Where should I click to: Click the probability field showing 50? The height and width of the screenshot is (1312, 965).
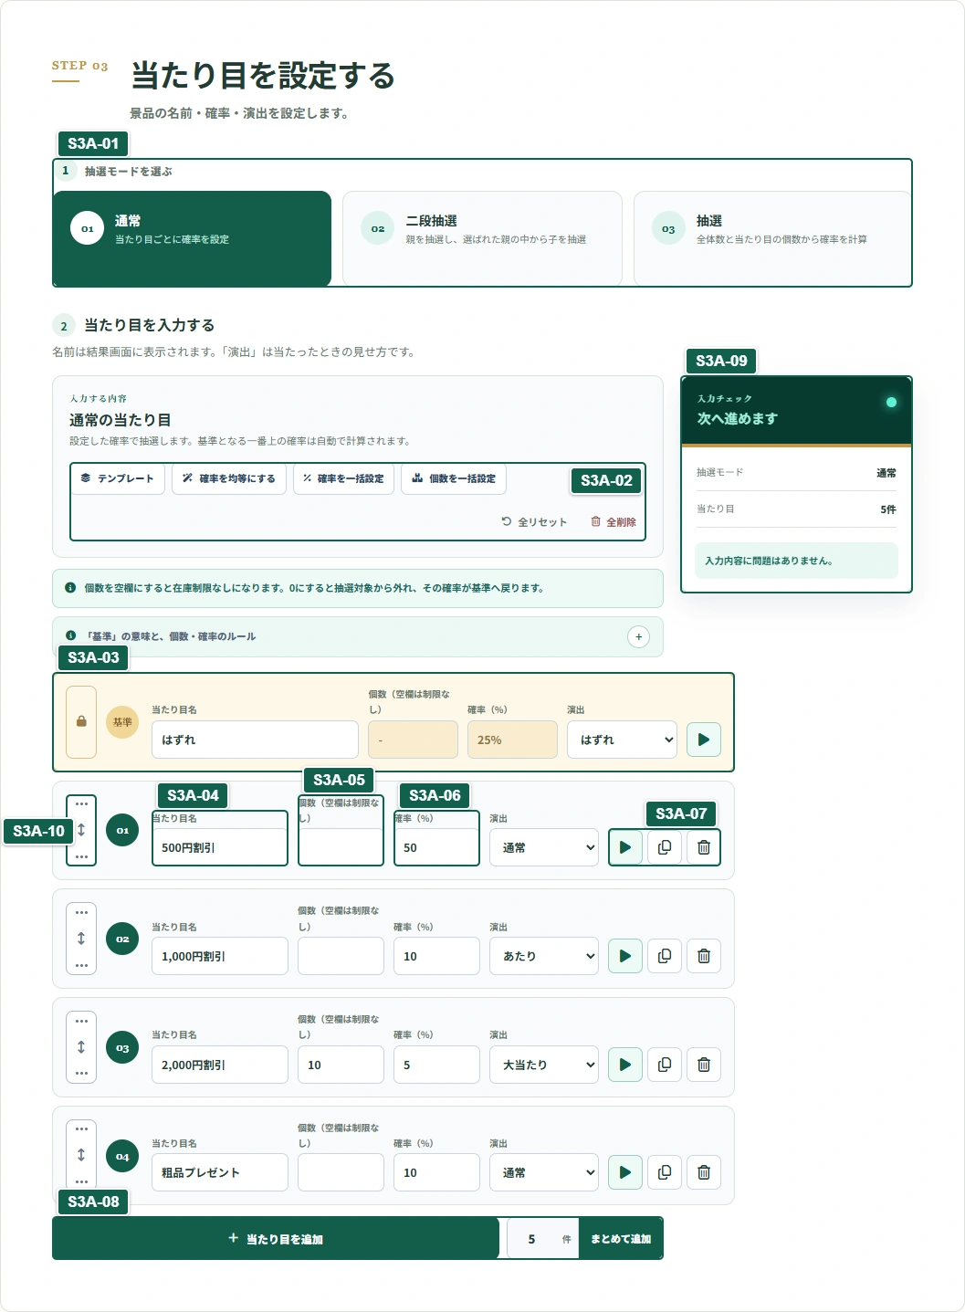point(436,847)
